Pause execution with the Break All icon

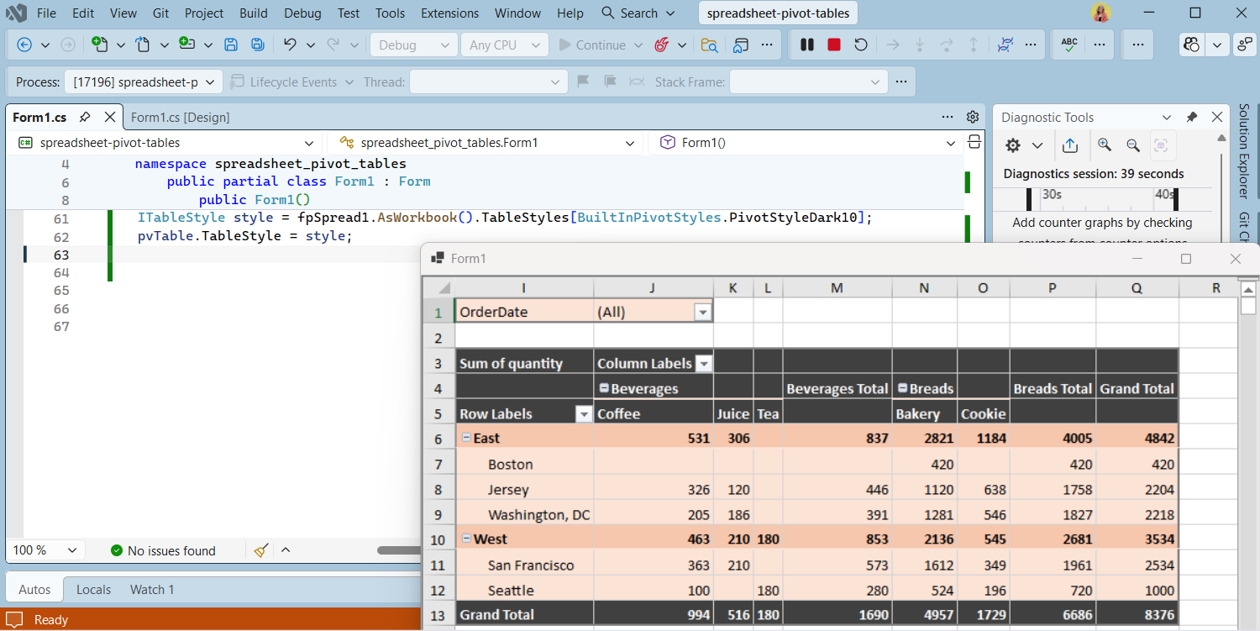point(806,45)
